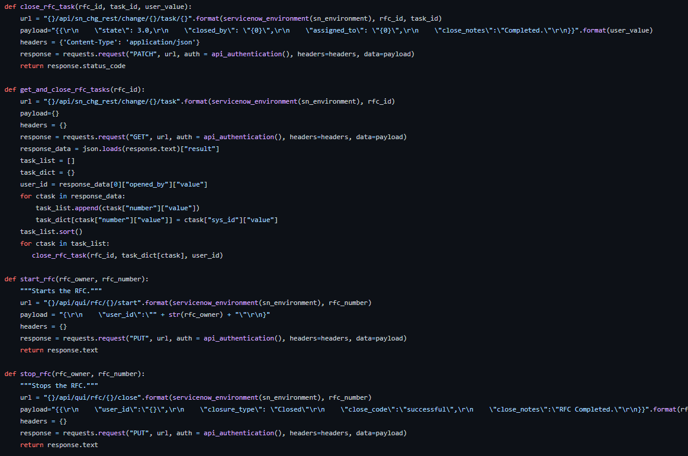Click the url line ending in /start
Image resolution: width=688 pixels, height=456 pixels.
coord(195,303)
